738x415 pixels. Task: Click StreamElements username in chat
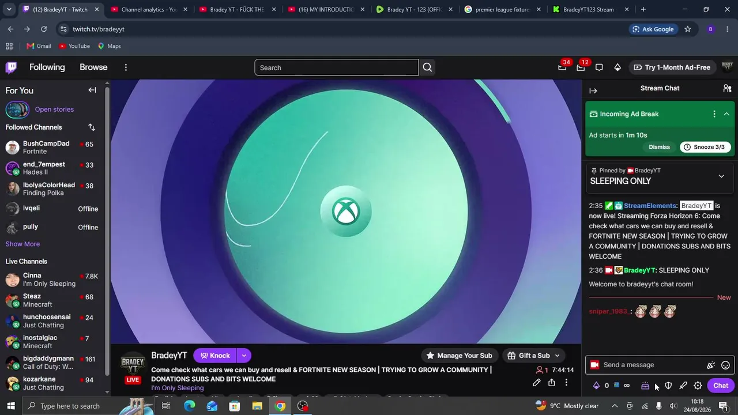(650, 206)
